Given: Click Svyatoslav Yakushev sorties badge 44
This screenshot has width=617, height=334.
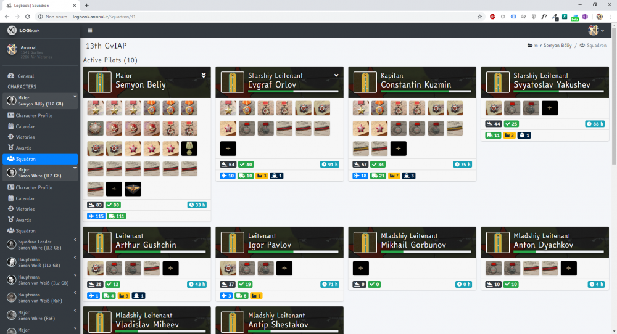Looking at the screenshot, I should click(494, 124).
